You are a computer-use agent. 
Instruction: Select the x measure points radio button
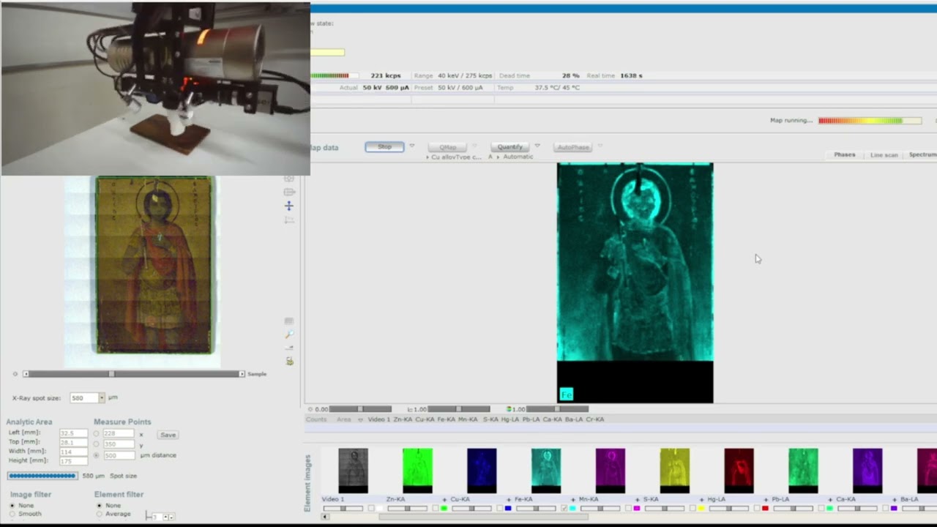tap(96, 434)
